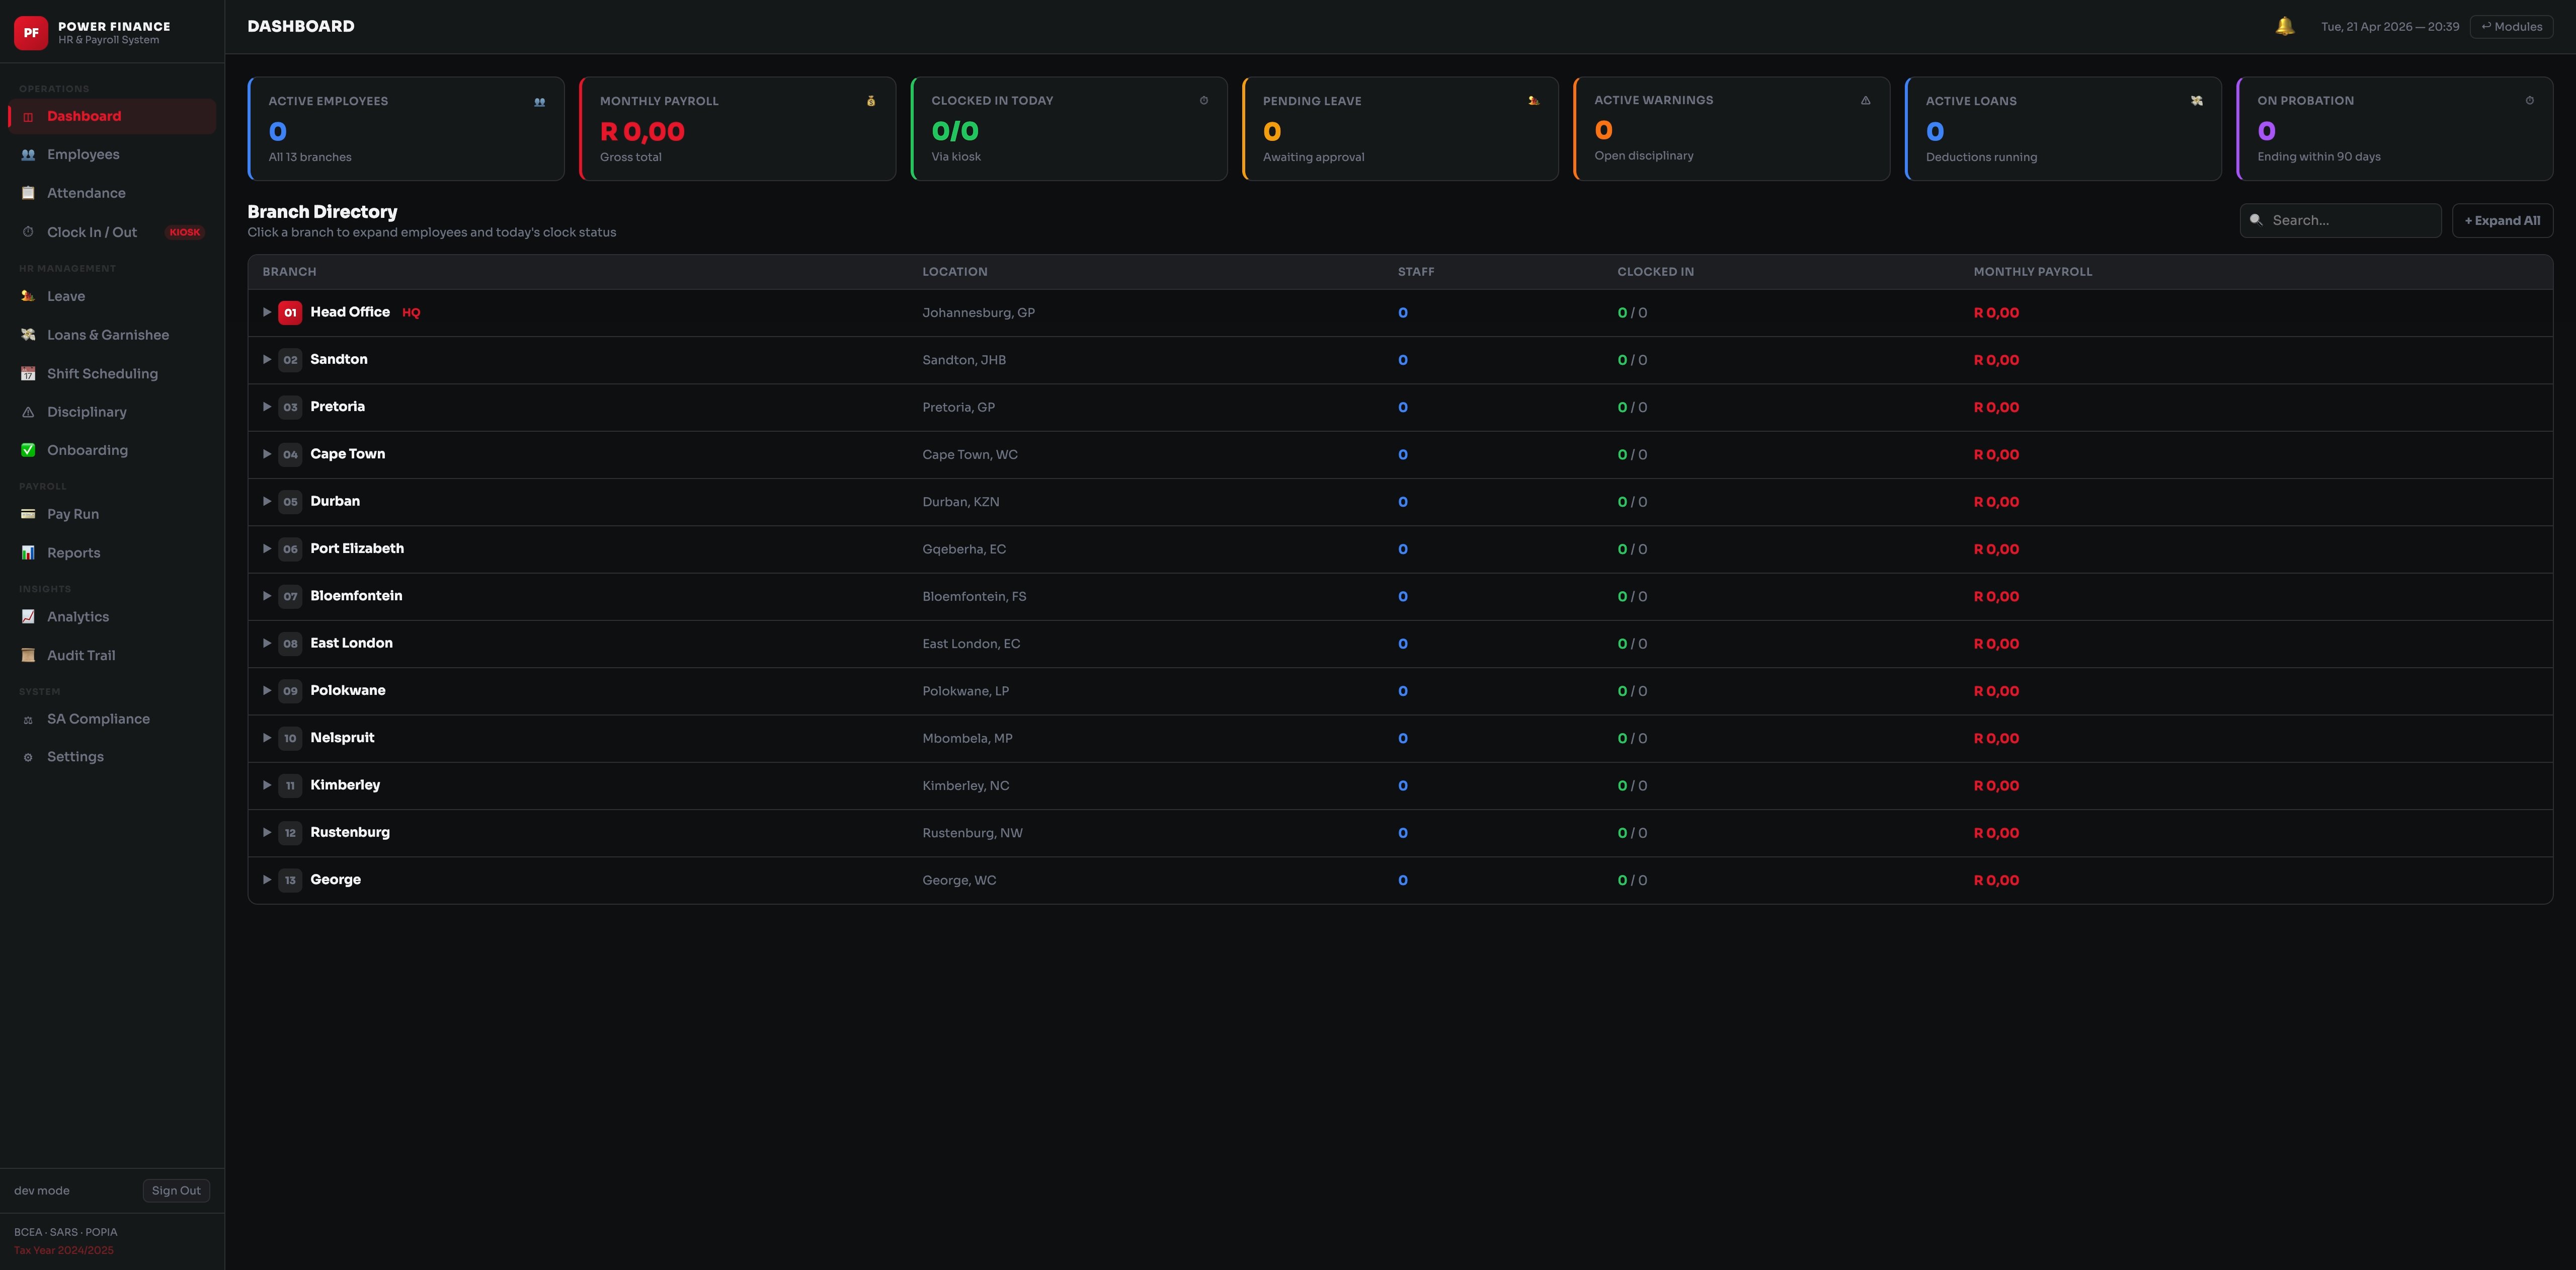The width and height of the screenshot is (2576, 1270).
Task: Switch to the Dashboard menu item
Action: click(83, 115)
